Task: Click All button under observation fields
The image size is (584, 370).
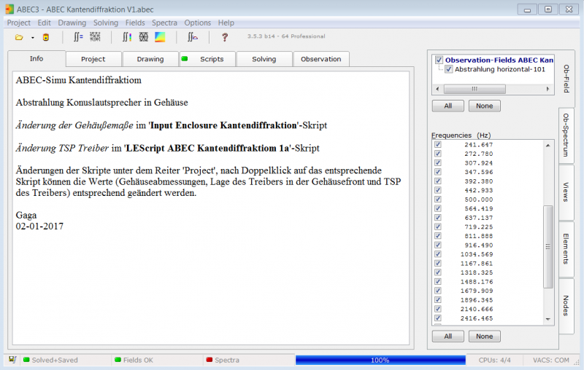Action: point(447,106)
